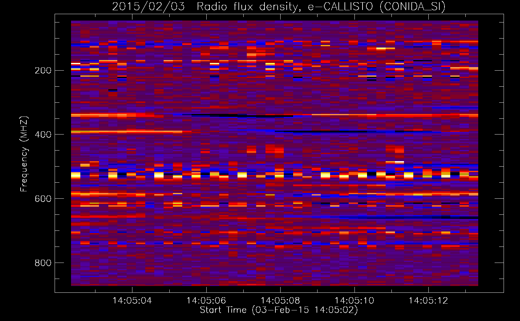This screenshot has width=520, height=321.
Task: Click the 14:05:12 time tick label
Action: point(428,301)
